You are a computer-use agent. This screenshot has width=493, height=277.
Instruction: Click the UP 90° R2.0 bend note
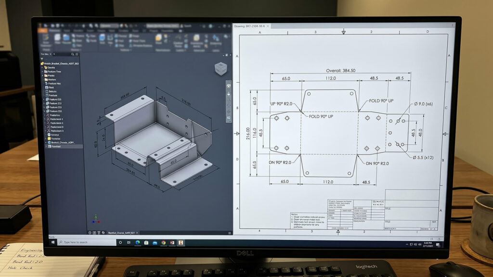click(x=281, y=104)
